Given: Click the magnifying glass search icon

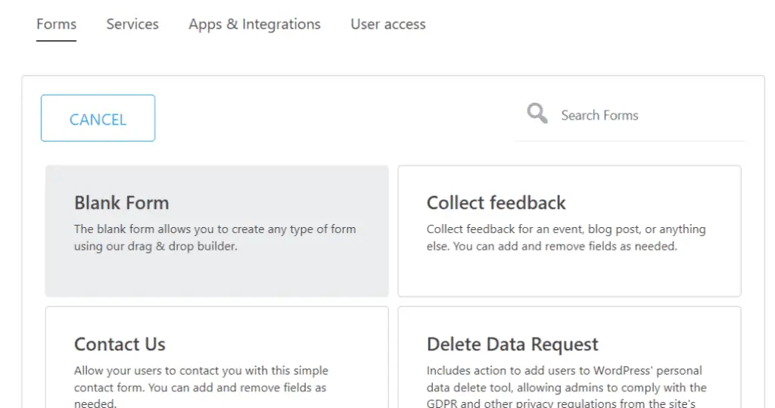Looking at the screenshot, I should coord(537,114).
